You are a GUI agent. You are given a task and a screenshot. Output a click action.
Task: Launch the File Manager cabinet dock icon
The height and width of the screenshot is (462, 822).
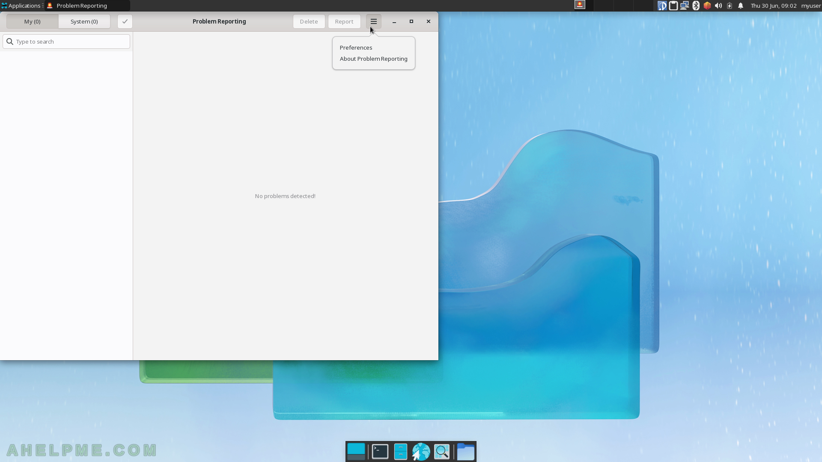(x=401, y=451)
